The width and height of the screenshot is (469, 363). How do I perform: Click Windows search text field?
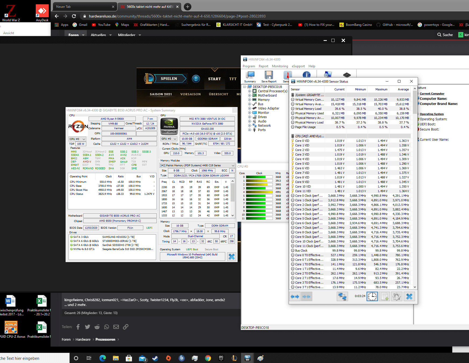click(x=35, y=358)
